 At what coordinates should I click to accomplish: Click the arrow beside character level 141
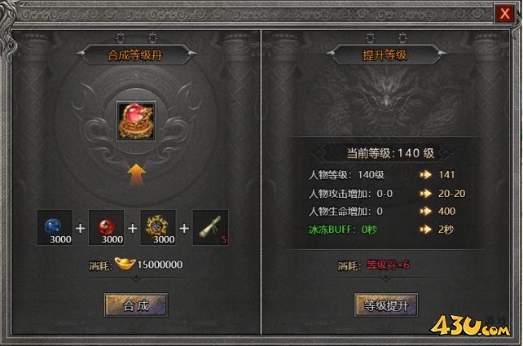[425, 175]
